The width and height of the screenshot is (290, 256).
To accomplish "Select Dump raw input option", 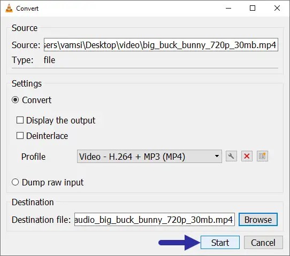I will (15, 182).
